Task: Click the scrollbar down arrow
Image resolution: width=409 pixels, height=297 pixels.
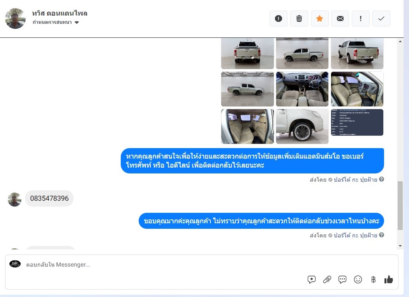Action: pos(400,246)
